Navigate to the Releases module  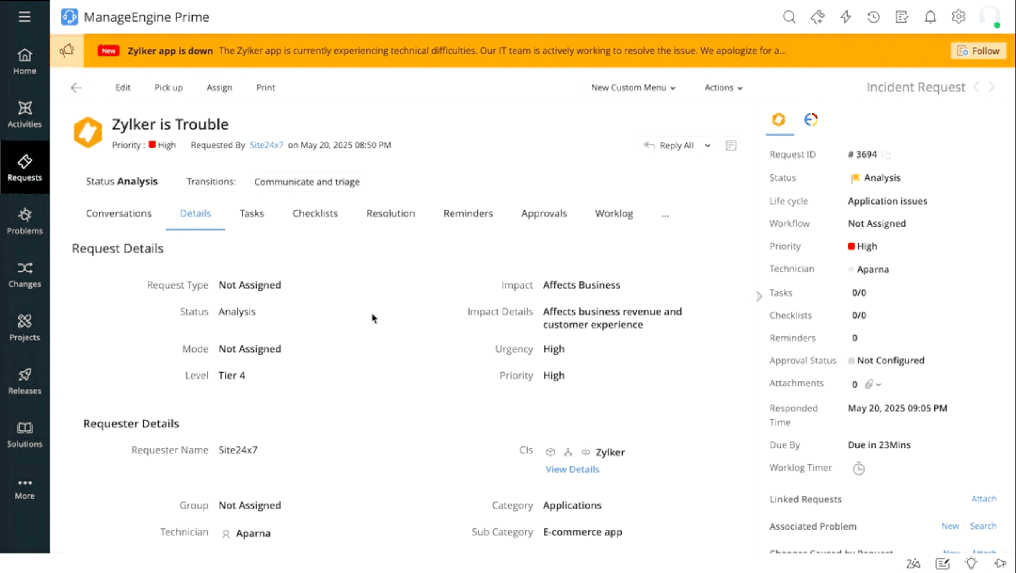pyautogui.click(x=25, y=380)
